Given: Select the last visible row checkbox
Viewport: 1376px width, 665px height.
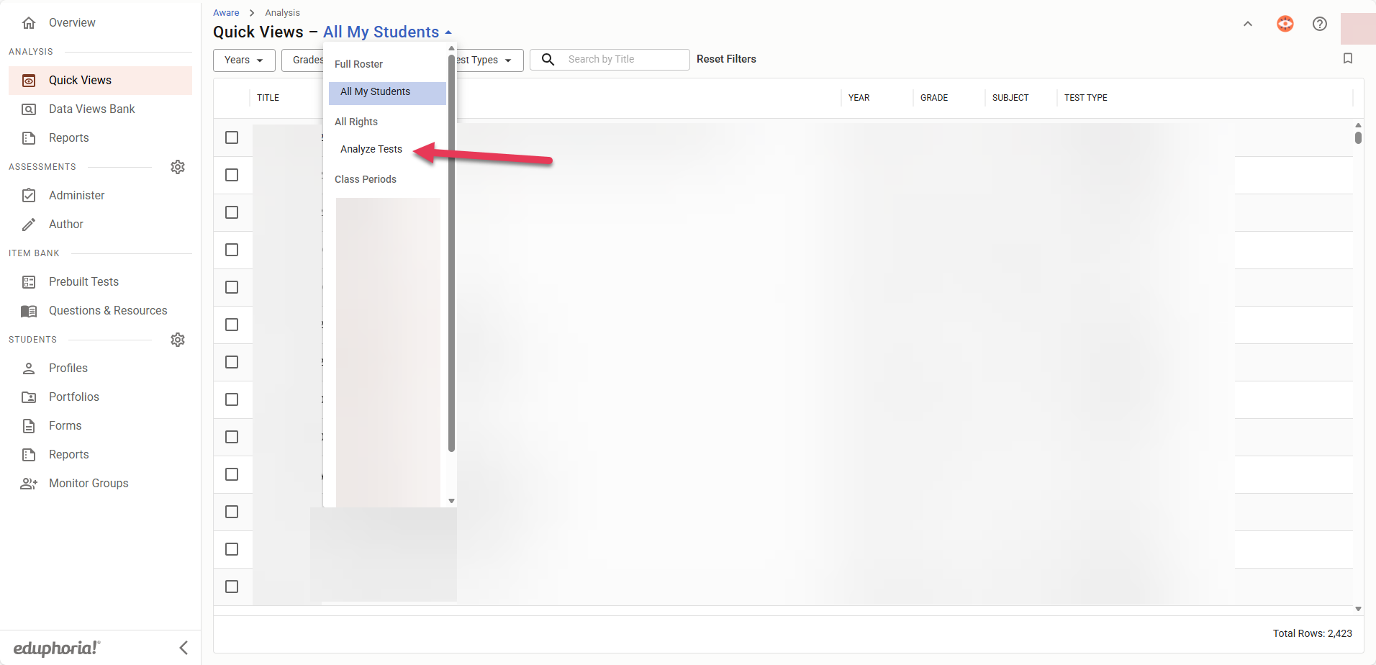Looking at the screenshot, I should pyautogui.click(x=232, y=587).
